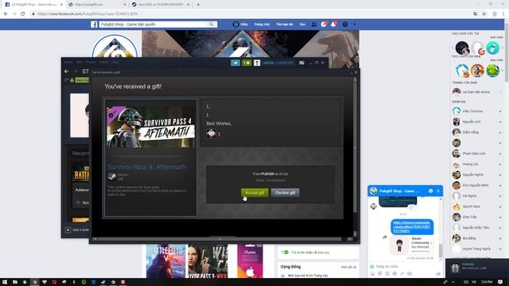Open Tìm bạn bè in Facebook header
The image size is (509, 286).
pyautogui.click(x=285, y=25)
